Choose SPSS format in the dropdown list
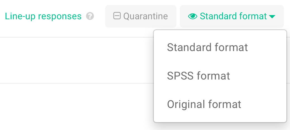Viewport: 290px width, 130px height. (x=198, y=76)
